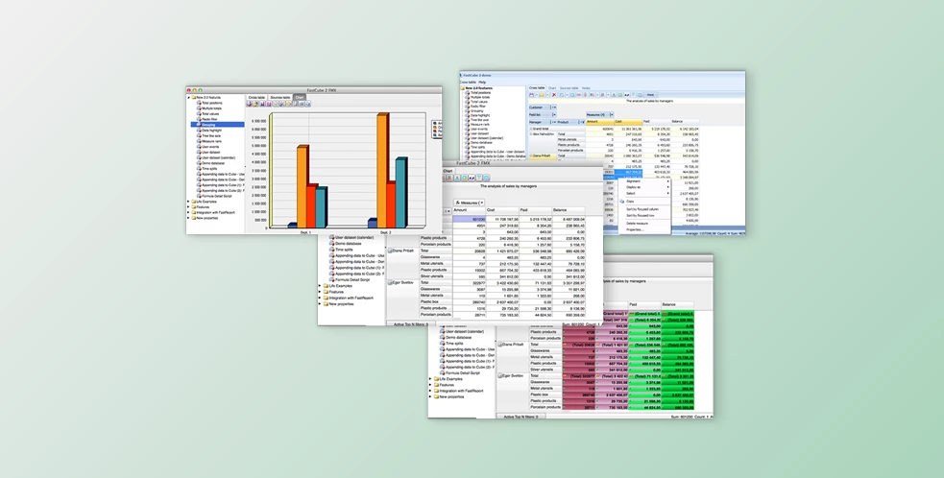The height and width of the screenshot is (478, 944).
Task: Click teal bar above Dept. 1 in chart
Action: point(321,207)
